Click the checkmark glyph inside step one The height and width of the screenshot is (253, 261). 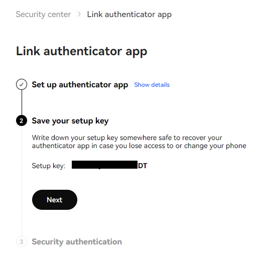point(22,84)
